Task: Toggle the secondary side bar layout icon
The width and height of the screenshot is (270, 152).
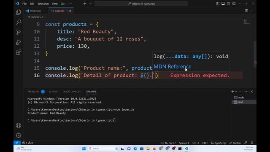Action: pos(229,4)
